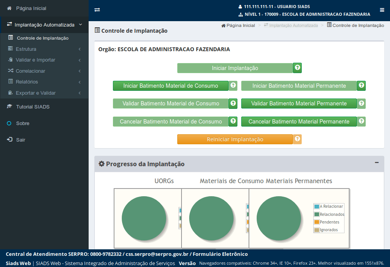Click the Materiais Permanentes pie chart

[279, 218]
